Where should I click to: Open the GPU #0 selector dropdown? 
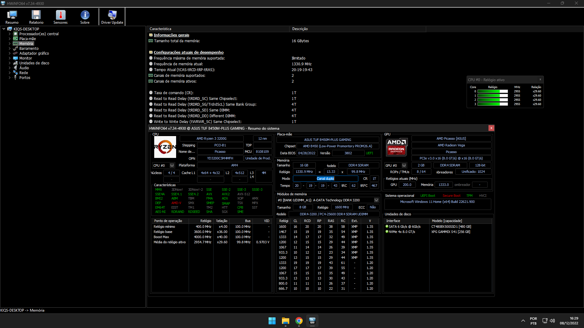click(x=404, y=166)
